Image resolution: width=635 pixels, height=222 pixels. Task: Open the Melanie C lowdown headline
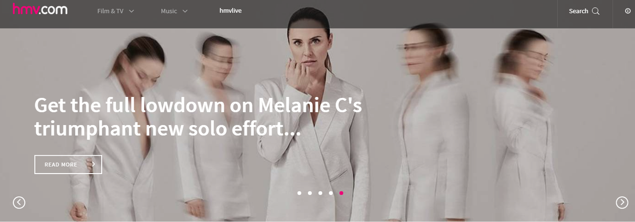coord(198,117)
